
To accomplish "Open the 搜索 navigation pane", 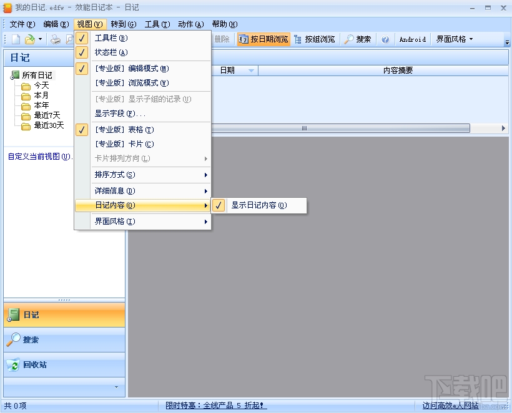I will 64,339.
